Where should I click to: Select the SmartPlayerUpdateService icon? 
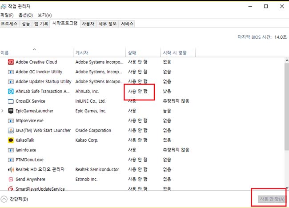point(11,188)
